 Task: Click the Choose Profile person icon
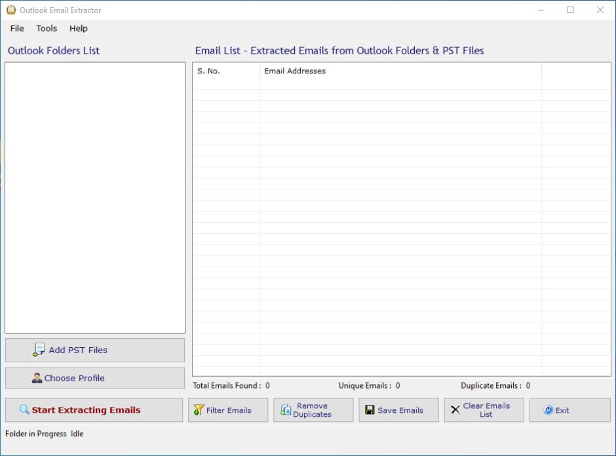tap(37, 378)
